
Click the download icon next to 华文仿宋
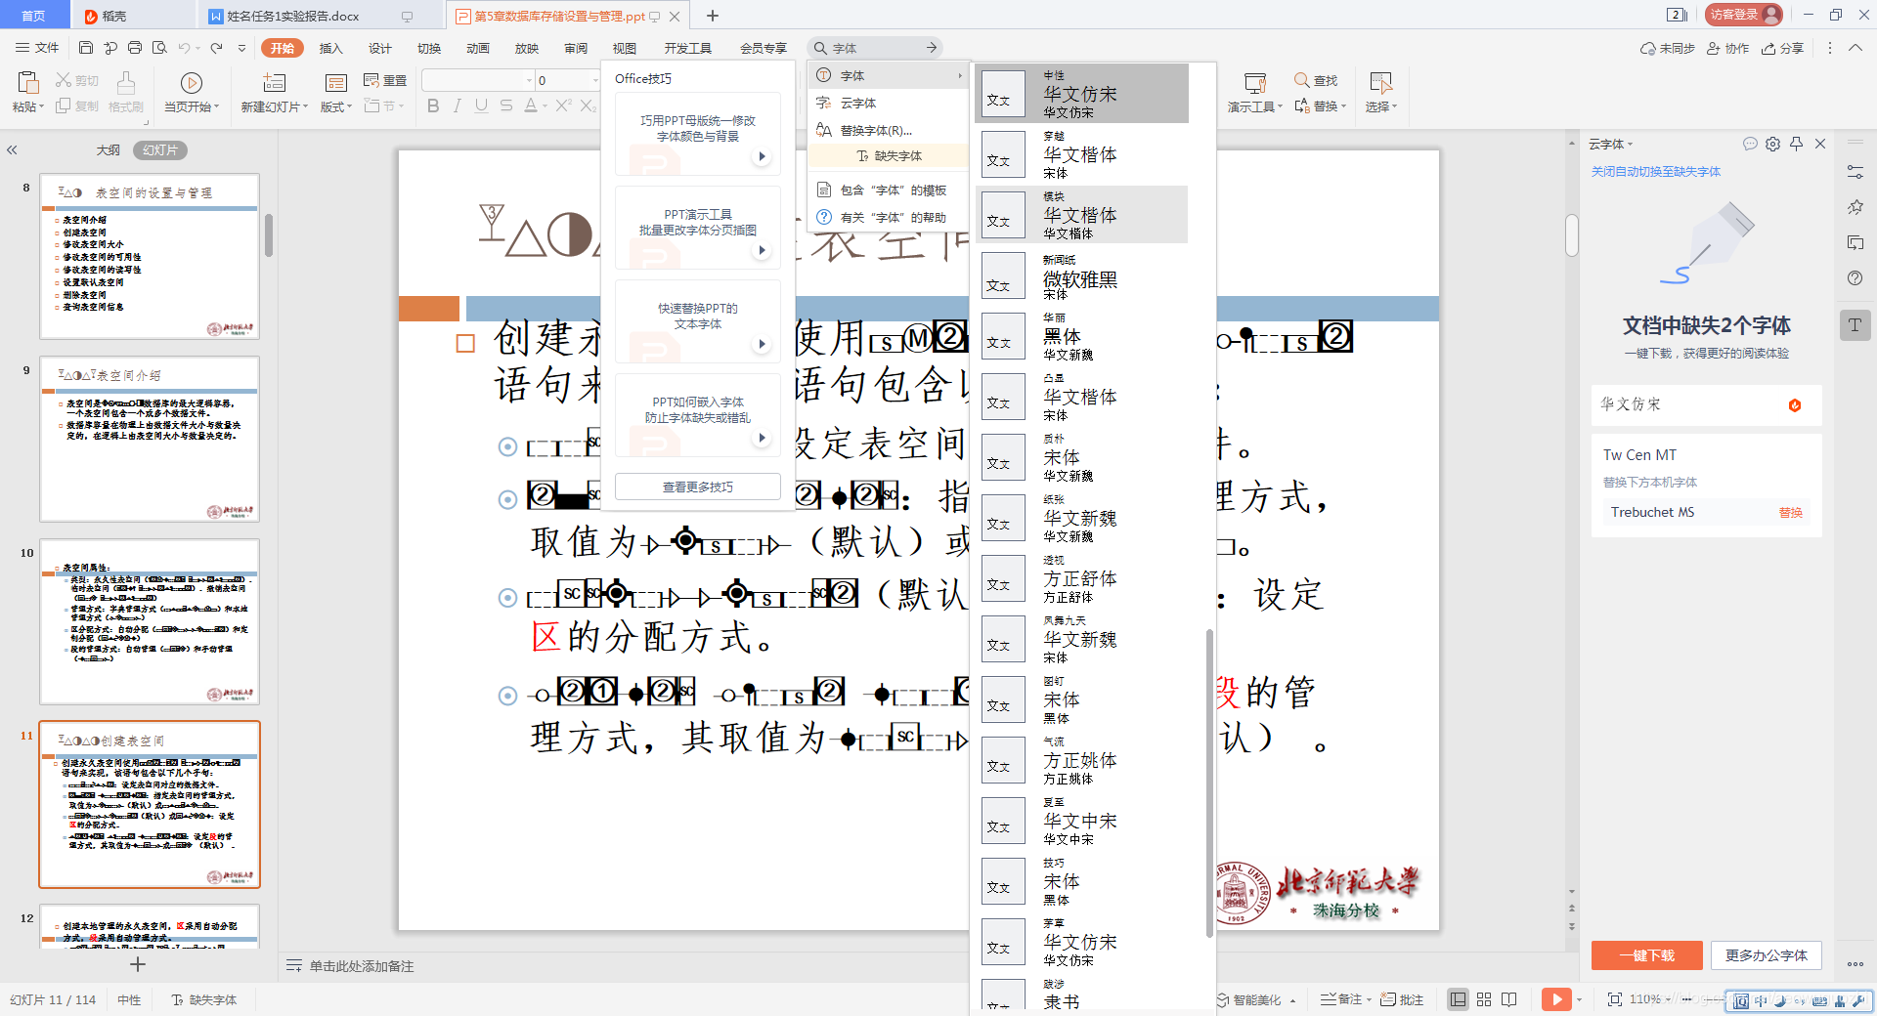(x=1795, y=405)
